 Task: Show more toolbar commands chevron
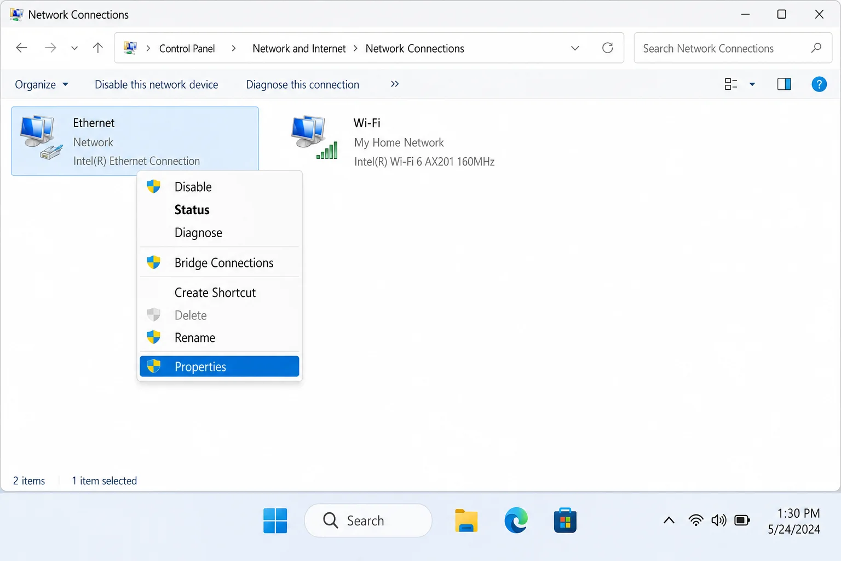(395, 84)
